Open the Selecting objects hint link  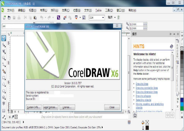pyautogui.click(x=144, y=100)
